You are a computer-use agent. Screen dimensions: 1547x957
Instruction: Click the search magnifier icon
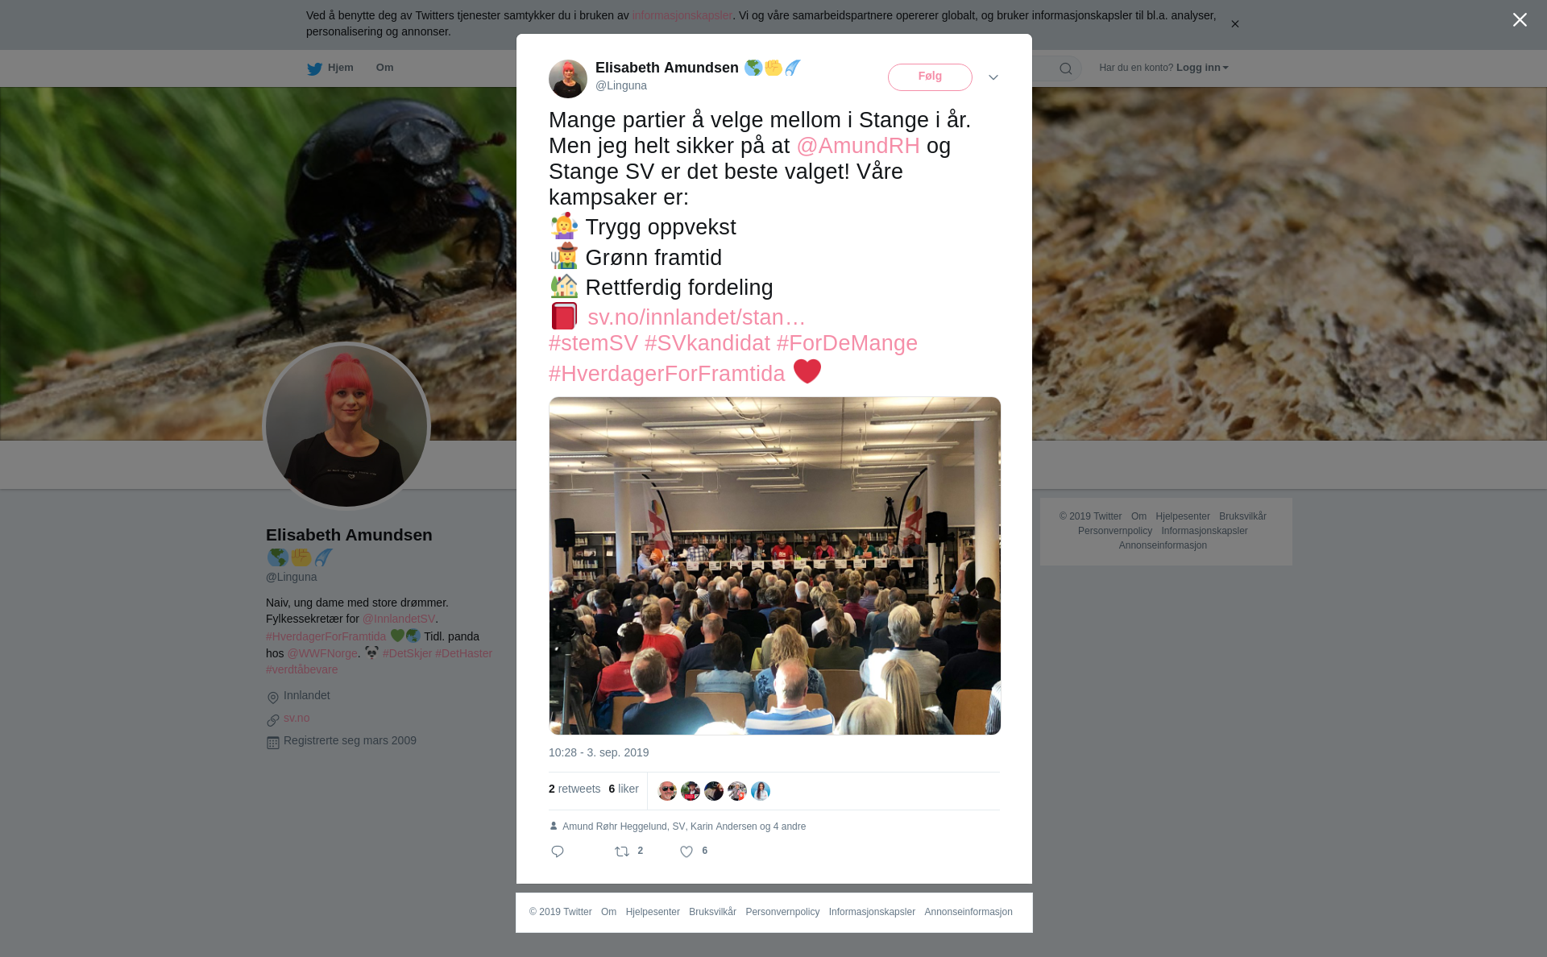coord(1066,69)
